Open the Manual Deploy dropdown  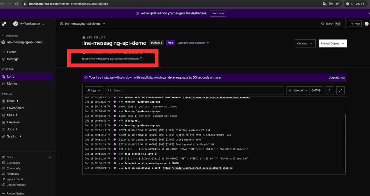[x=333, y=43]
